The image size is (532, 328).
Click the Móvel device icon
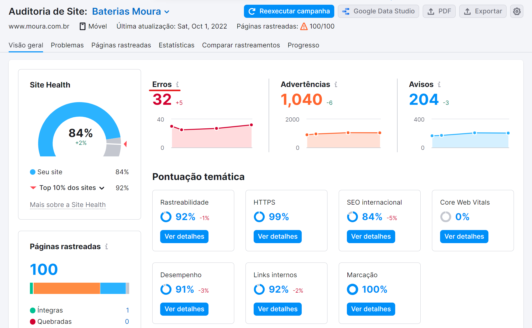[82, 26]
